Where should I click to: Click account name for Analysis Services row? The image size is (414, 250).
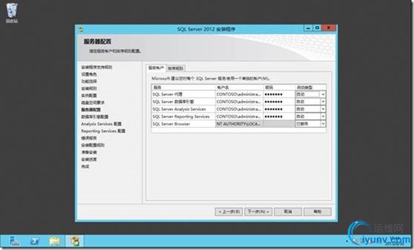click(x=239, y=109)
